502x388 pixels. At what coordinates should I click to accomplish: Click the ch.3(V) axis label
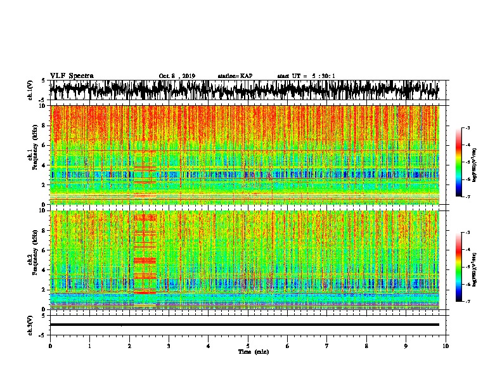[30, 325]
